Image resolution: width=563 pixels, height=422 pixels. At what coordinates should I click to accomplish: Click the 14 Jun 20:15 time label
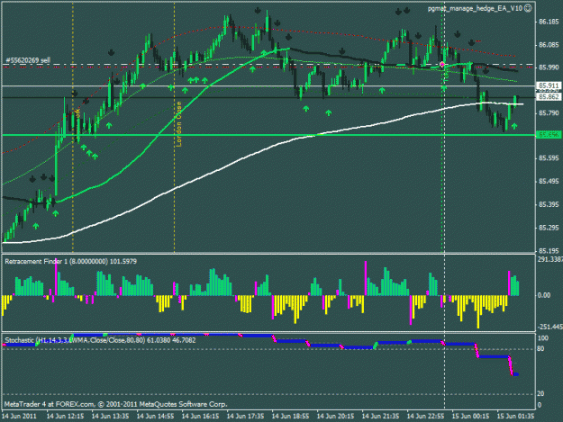tap(336, 416)
